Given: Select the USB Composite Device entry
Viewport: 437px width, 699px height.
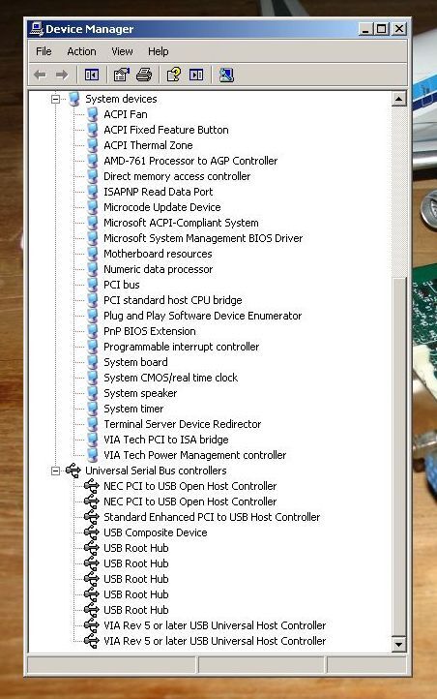Looking at the screenshot, I should [x=156, y=532].
